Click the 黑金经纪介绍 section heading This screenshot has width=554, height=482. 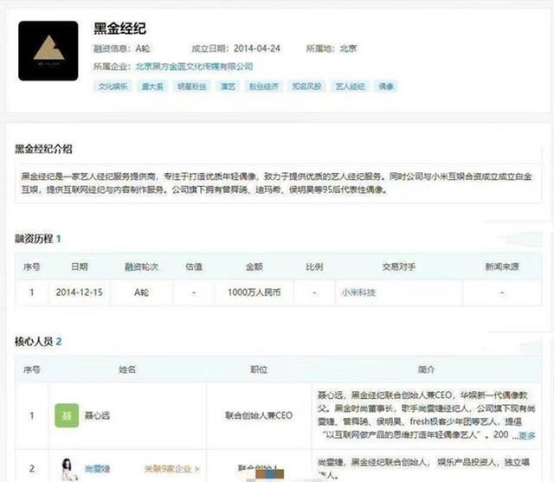pos(43,149)
